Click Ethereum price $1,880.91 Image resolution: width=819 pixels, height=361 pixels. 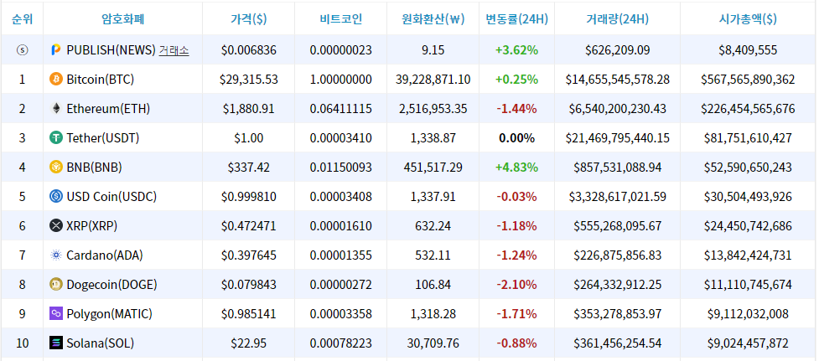coord(249,109)
